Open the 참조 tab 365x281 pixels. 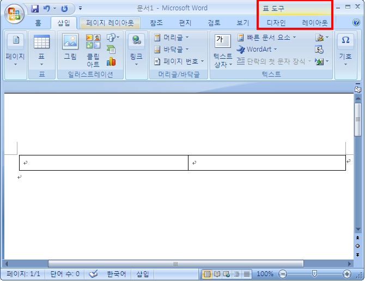(156, 23)
